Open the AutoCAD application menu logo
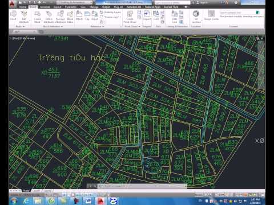The width and height of the screenshot is (274, 205). [x=12, y=3]
